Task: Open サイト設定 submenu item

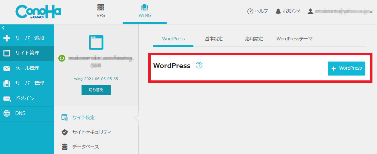Action: click(83, 118)
